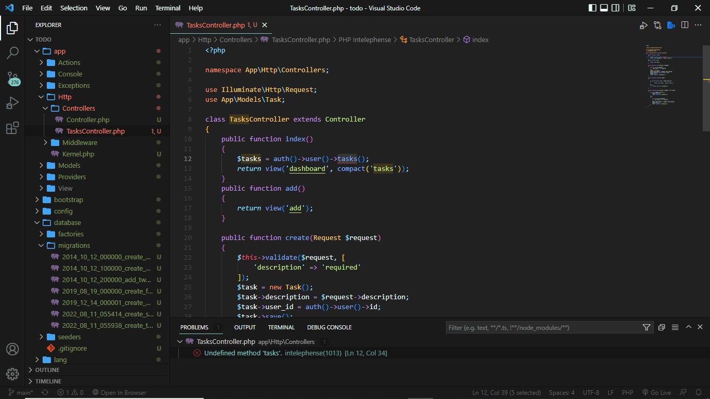Click Open In Browser in status bar
Viewport: 710px width, 399px height.
pos(120,393)
